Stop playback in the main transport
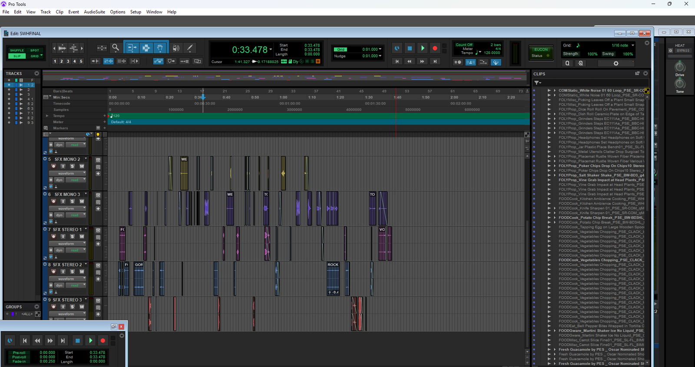This screenshot has height=367, width=695. click(410, 48)
